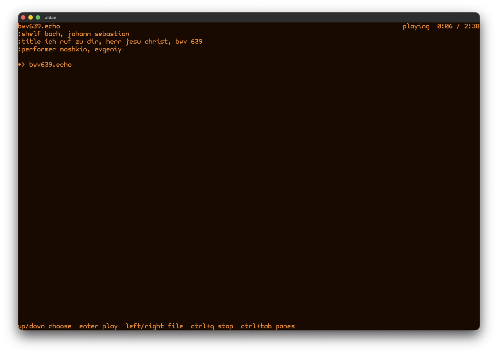Click the shelf bach, johann sebastian line
Screen dimensions: 498x354
pos(74,34)
